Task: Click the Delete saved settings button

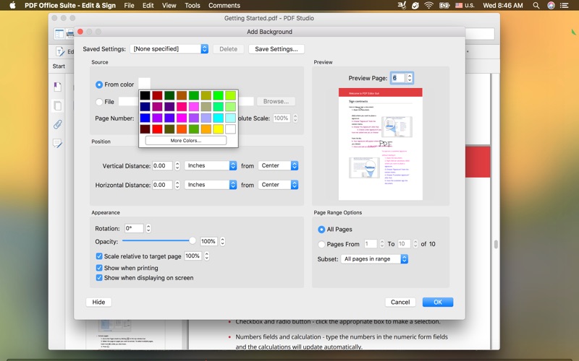Action: point(228,49)
